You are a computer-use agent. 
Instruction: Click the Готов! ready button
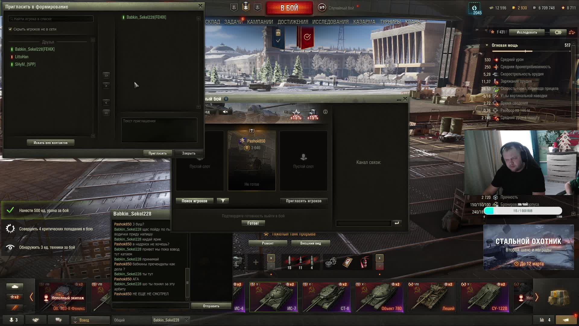pyautogui.click(x=253, y=223)
